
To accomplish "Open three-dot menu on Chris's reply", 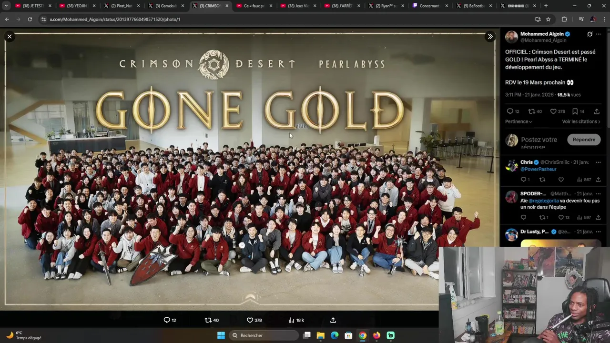I will pos(598,162).
